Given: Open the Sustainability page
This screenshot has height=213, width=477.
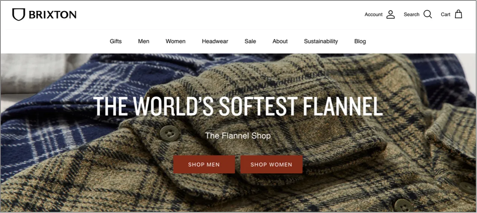Looking at the screenshot, I should coord(321,41).
